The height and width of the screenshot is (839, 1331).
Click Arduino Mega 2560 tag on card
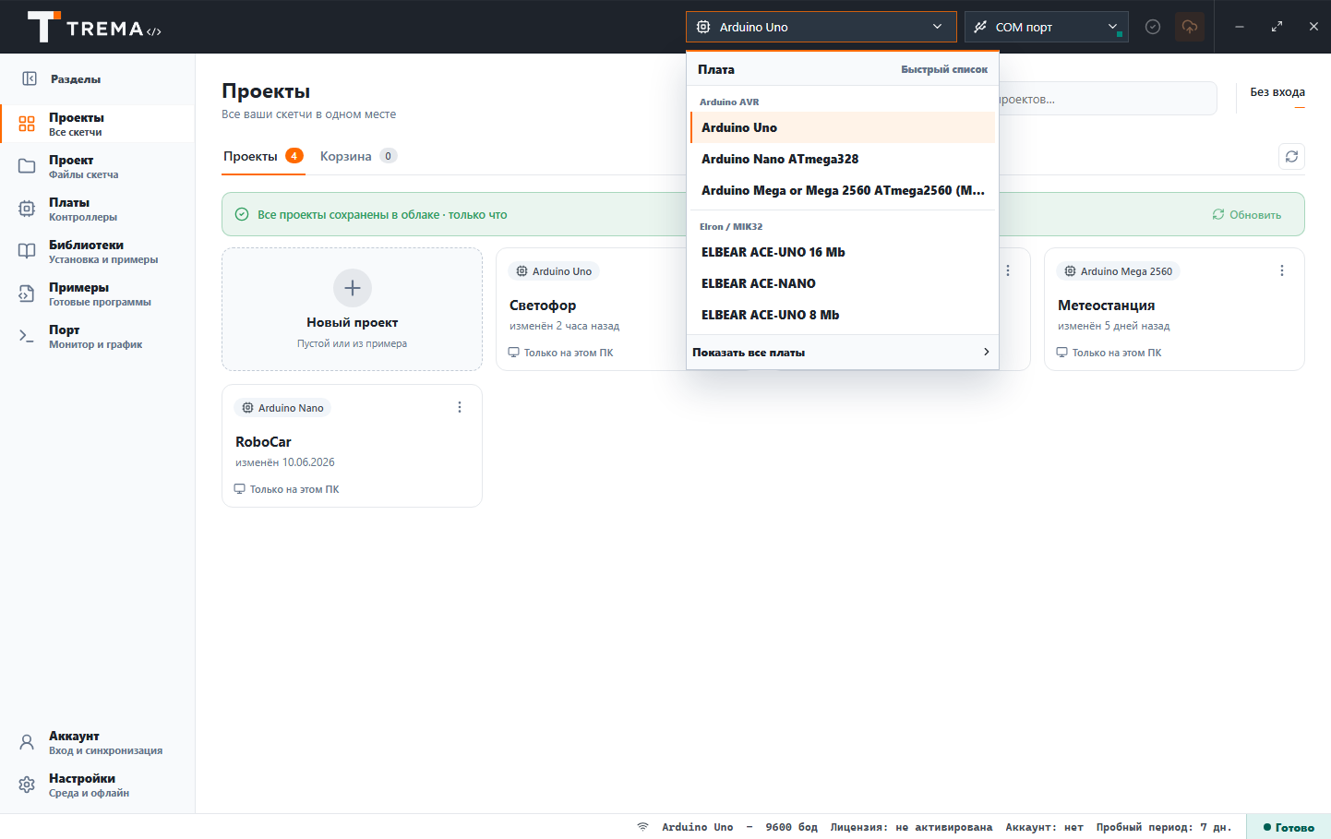(1119, 271)
